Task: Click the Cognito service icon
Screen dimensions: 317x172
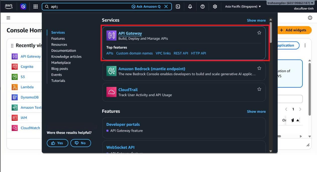Action: [15, 66]
